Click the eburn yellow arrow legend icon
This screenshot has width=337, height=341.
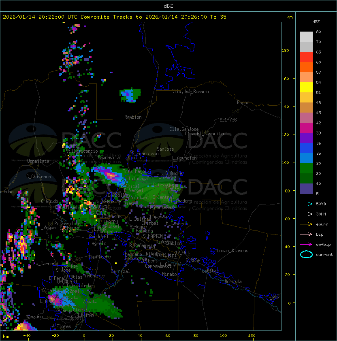click(306, 224)
